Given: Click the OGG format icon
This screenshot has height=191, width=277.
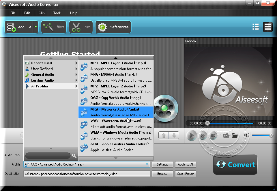Looking at the screenshot, I should click(x=84, y=101).
